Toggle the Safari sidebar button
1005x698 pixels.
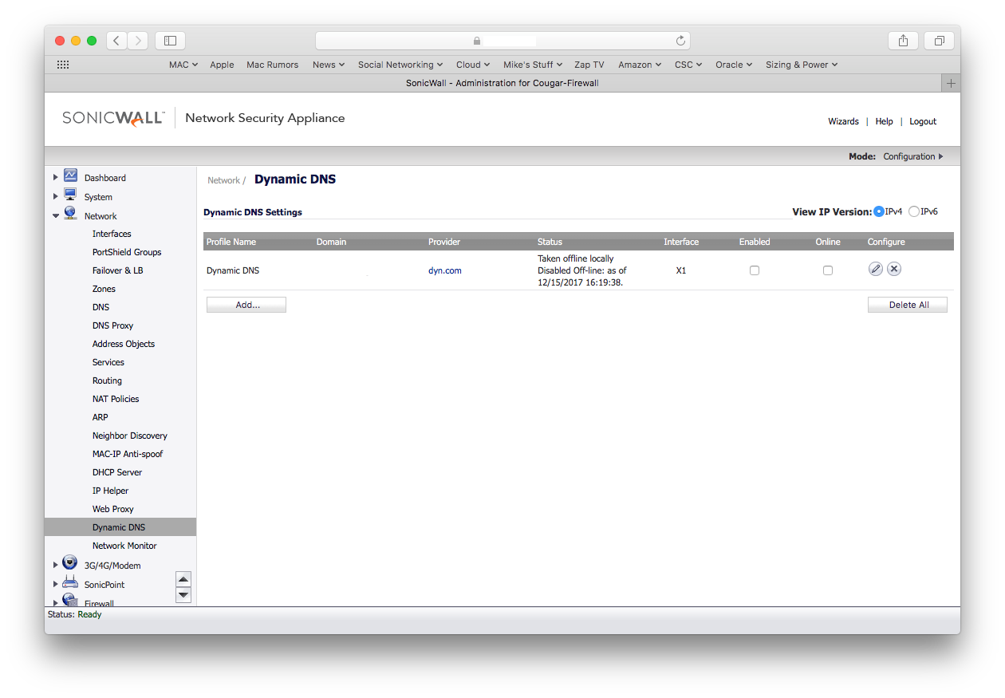(170, 41)
